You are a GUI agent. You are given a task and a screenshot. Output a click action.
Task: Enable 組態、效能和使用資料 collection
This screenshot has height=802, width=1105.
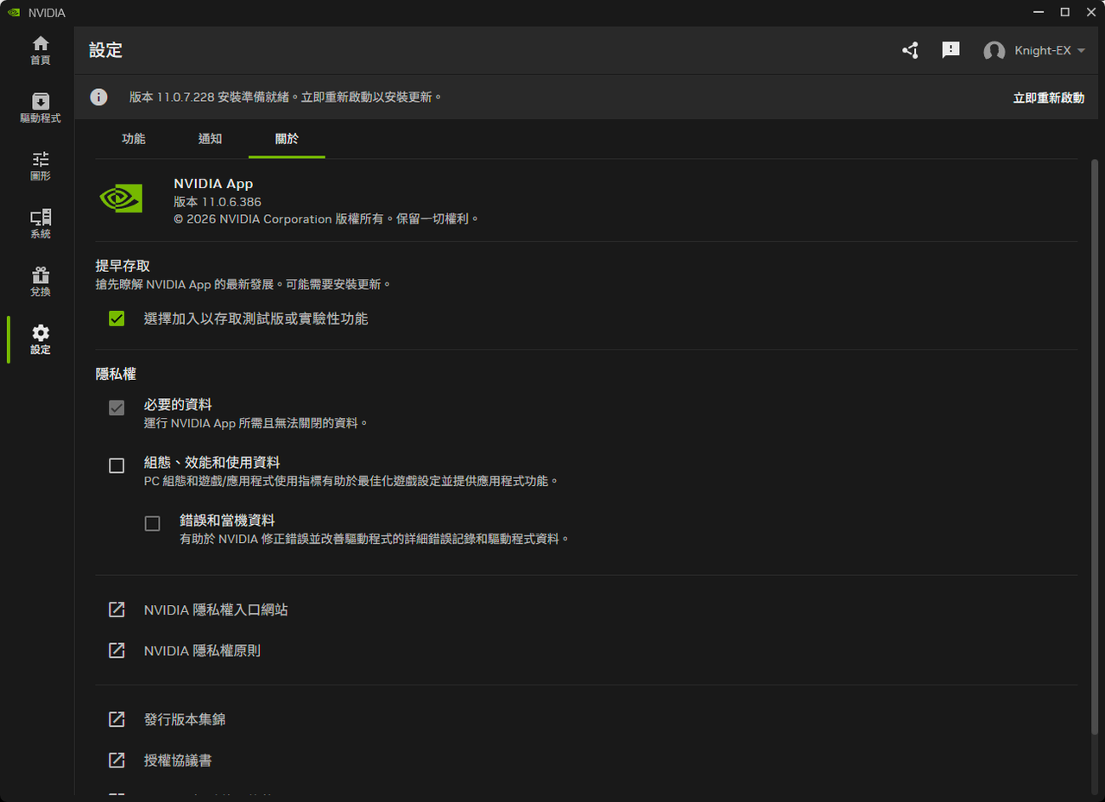click(116, 464)
